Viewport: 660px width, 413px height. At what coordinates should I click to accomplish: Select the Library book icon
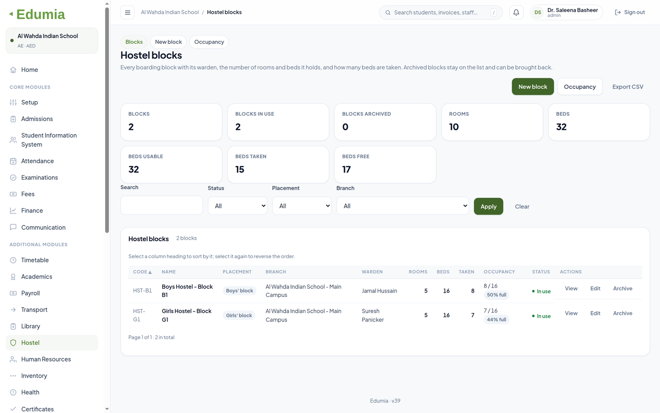click(x=13, y=326)
